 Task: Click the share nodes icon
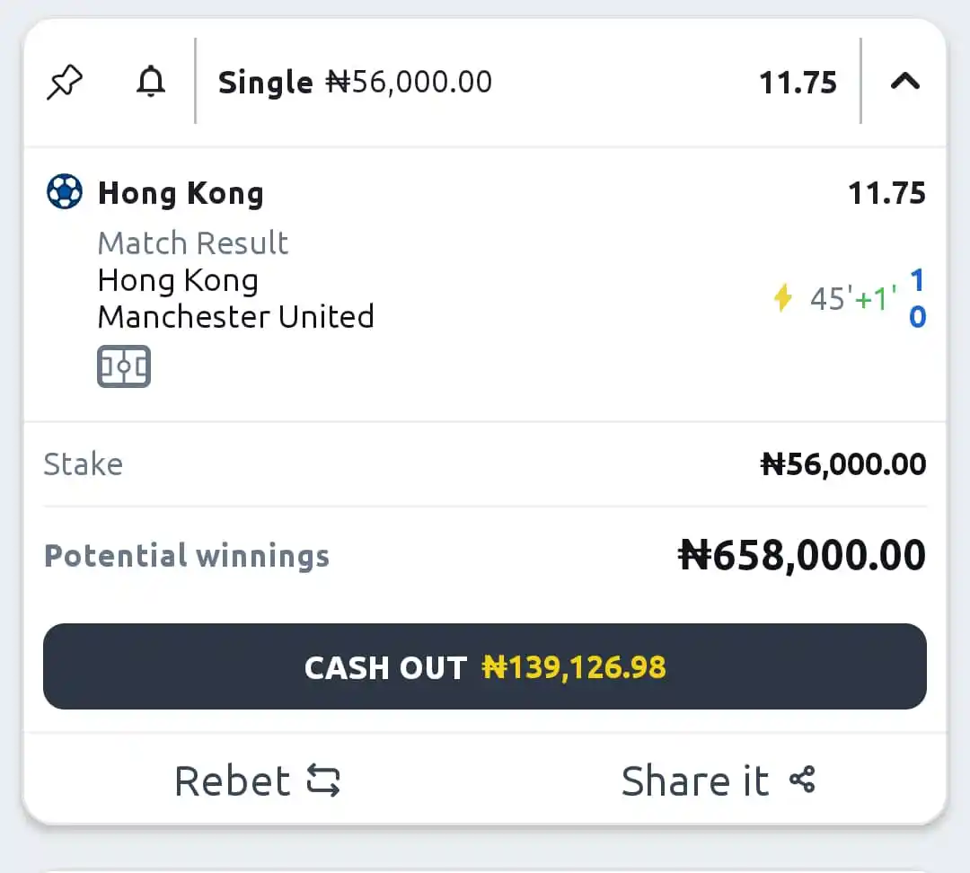pos(802,780)
